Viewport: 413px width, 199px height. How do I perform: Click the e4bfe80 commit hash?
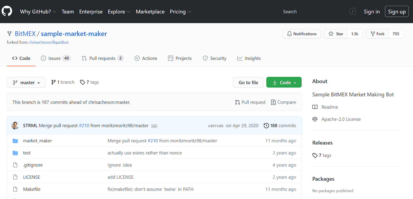click(x=216, y=126)
